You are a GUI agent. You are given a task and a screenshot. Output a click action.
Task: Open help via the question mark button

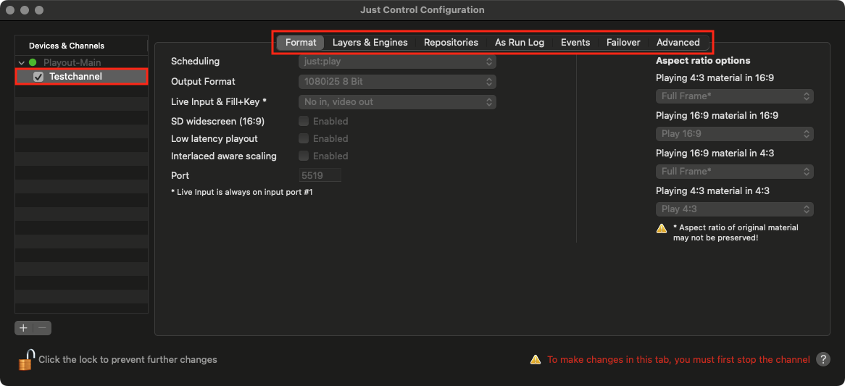tap(823, 360)
